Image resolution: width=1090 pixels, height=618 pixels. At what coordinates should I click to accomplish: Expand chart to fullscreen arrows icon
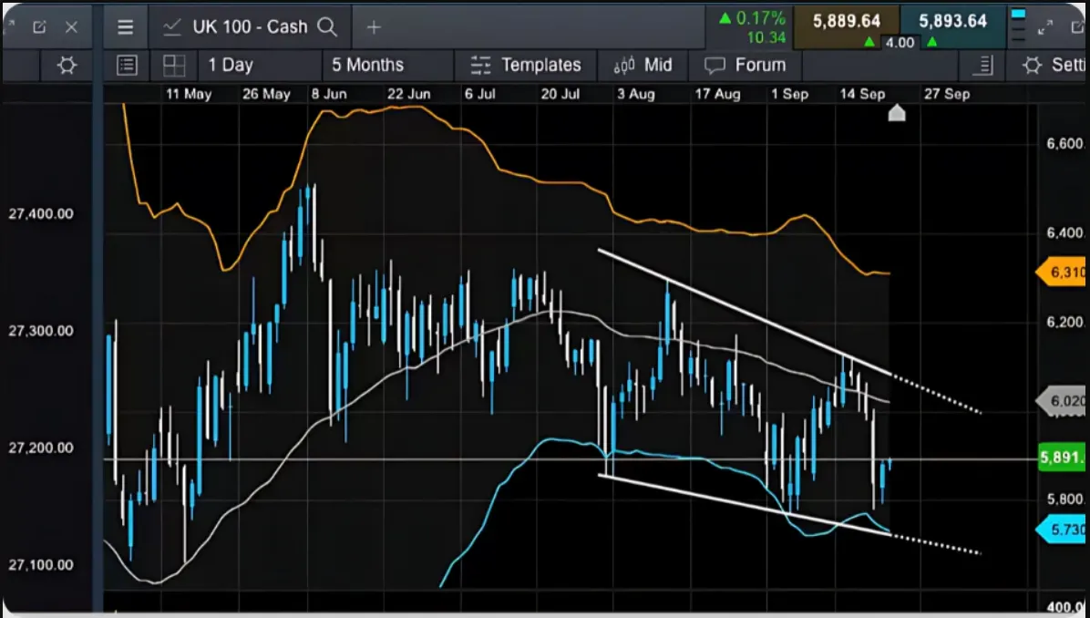coord(1044,27)
